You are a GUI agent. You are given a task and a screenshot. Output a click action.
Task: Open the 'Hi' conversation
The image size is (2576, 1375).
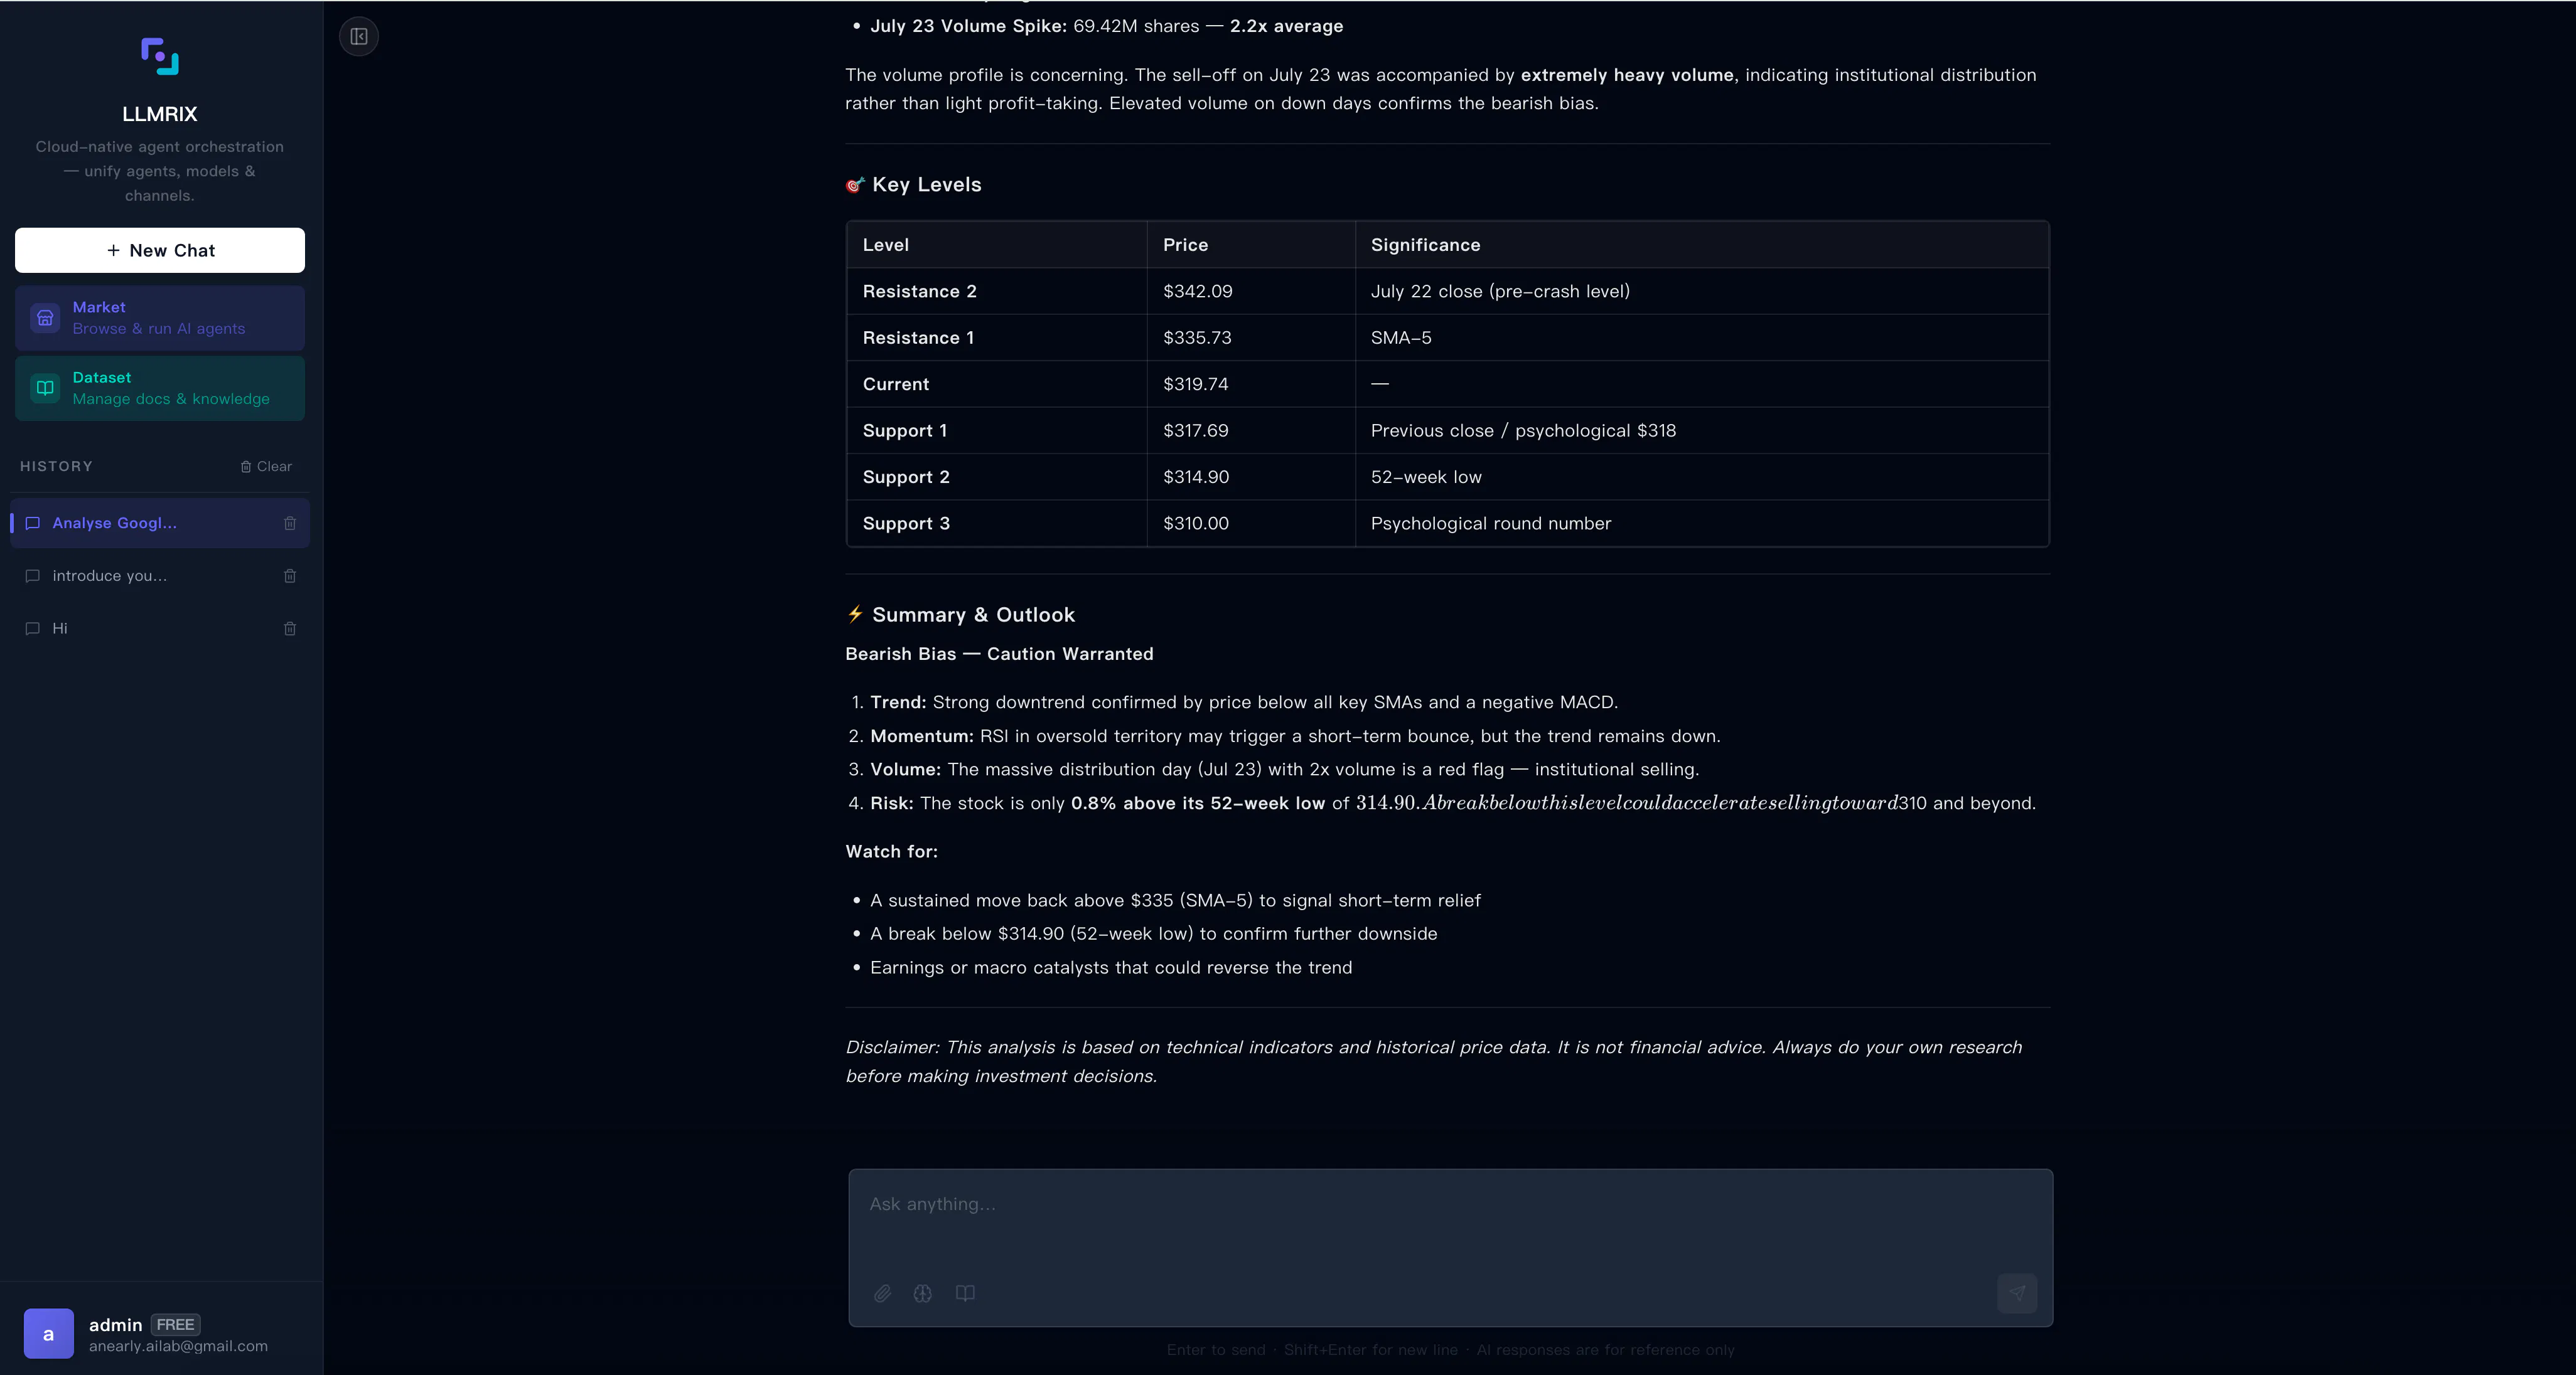(160, 629)
